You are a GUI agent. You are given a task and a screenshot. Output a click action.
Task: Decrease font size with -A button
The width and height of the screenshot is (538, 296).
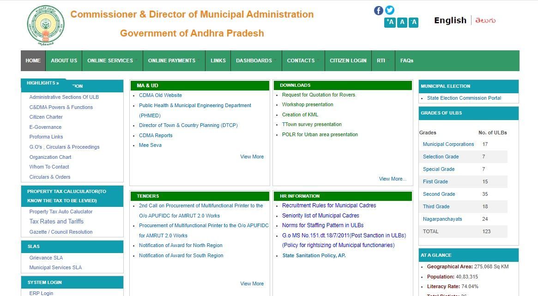[x=413, y=22]
